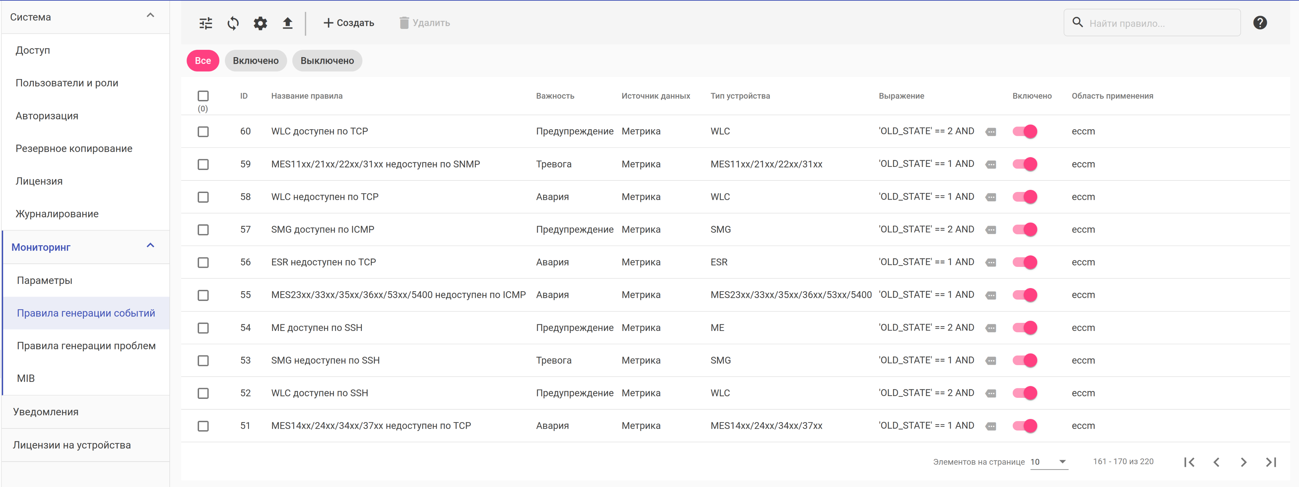
Task: Show expression details for rule 60
Action: (x=990, y=132)
